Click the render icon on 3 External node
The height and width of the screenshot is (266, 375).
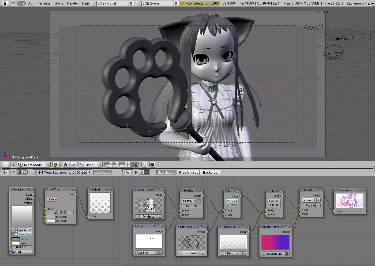[x=203, y=253]
